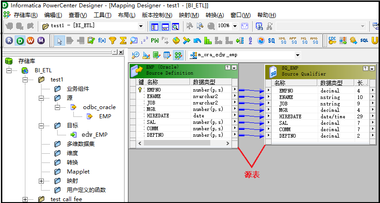Open the 转换(A) menu
Image resolution: width=380 pixels, height=203 pixels.
[x=215, y=15]
